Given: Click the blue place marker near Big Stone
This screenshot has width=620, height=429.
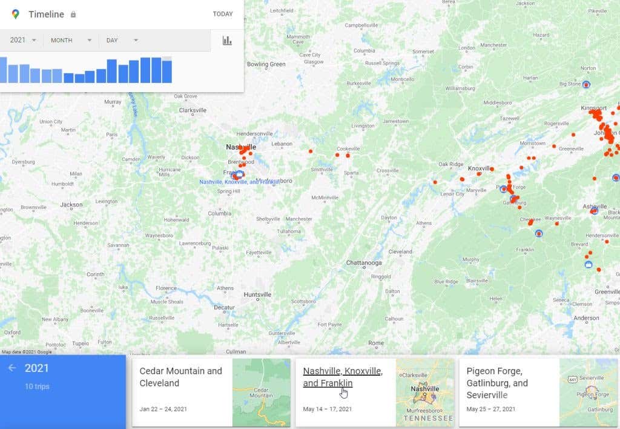Looking at the screenshot, I should pyautogui.click(x=586, y=85).
